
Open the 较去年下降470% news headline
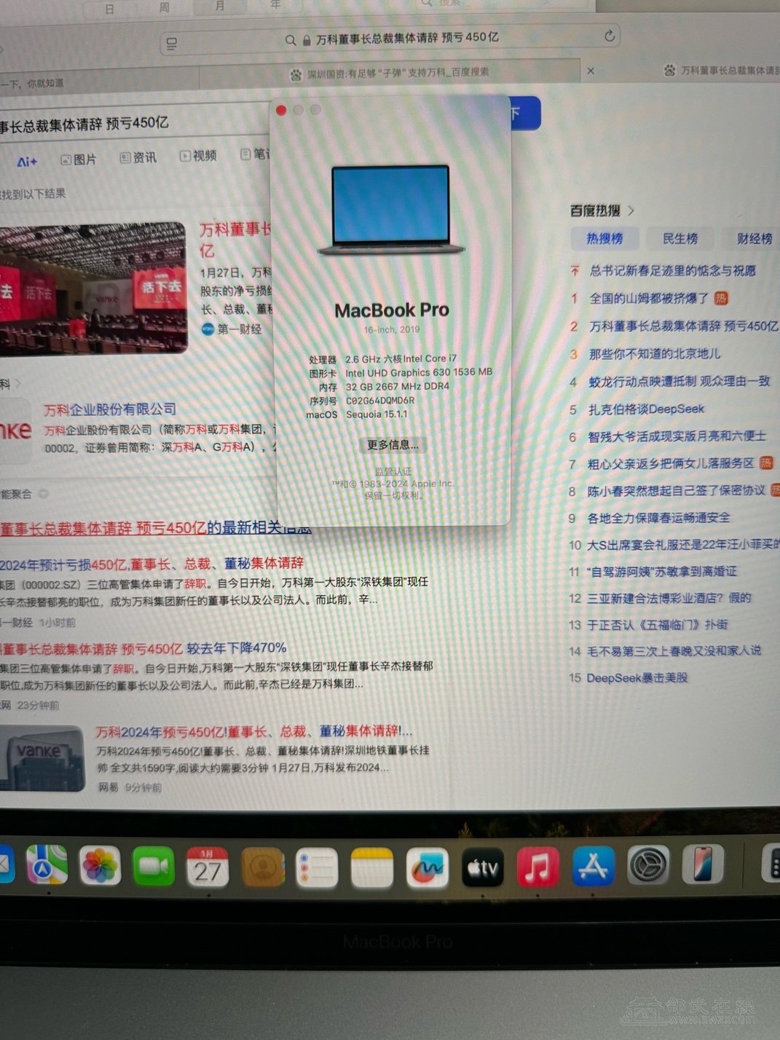pos(143,648)
